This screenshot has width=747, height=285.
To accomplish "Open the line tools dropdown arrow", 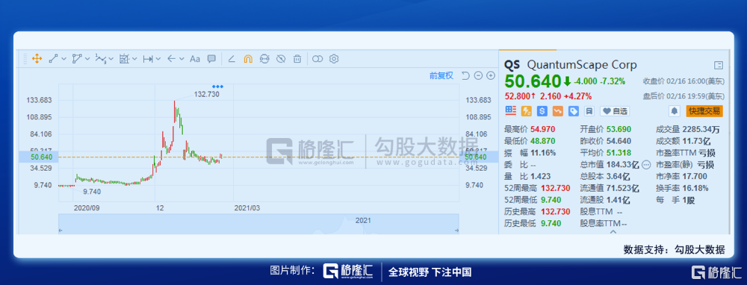I will 63,59.
